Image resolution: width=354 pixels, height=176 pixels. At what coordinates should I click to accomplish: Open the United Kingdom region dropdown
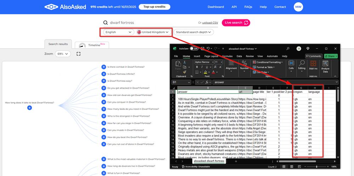153,32
